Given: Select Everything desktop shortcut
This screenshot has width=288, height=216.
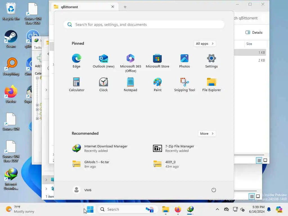Looking at the screenshot, I should click(11, 66).
